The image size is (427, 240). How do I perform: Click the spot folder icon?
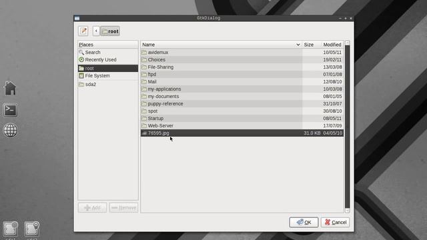click(x=144, y=111)
